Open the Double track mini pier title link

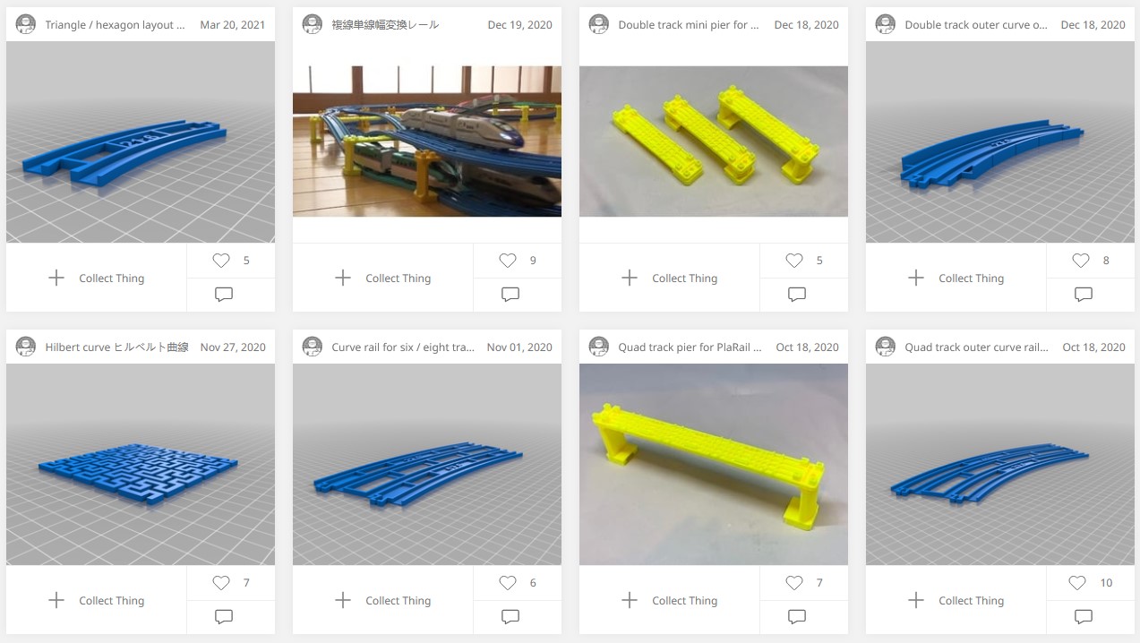click(x=689, y=25)
